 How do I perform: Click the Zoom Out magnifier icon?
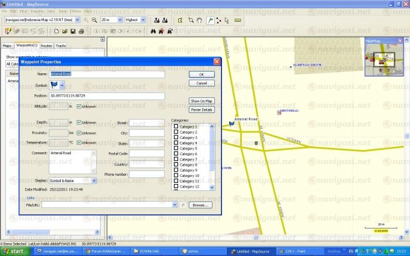(x=94, y=19)
